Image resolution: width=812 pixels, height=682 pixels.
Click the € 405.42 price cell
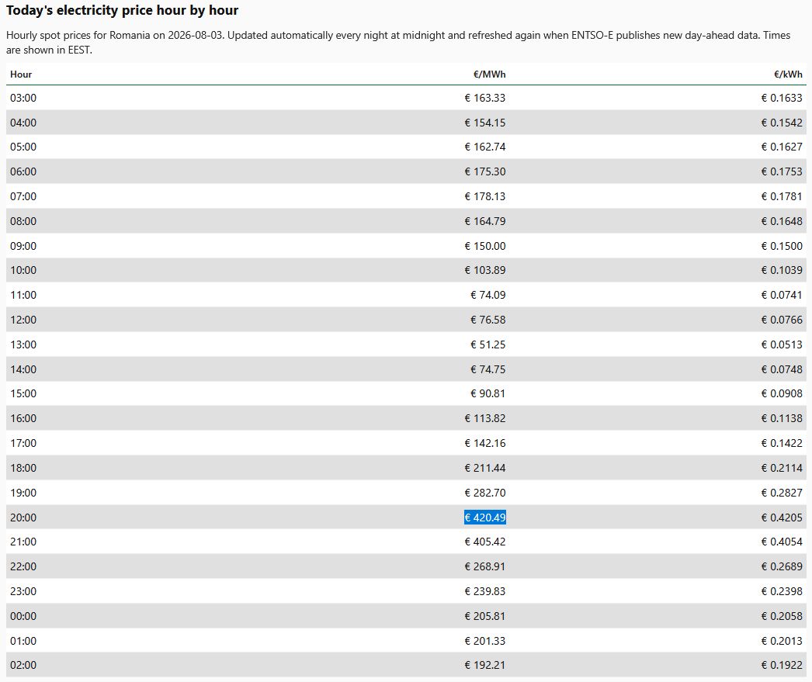point(484,542)
